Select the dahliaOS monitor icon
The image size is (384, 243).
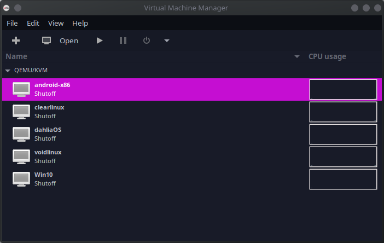(21, 134)
